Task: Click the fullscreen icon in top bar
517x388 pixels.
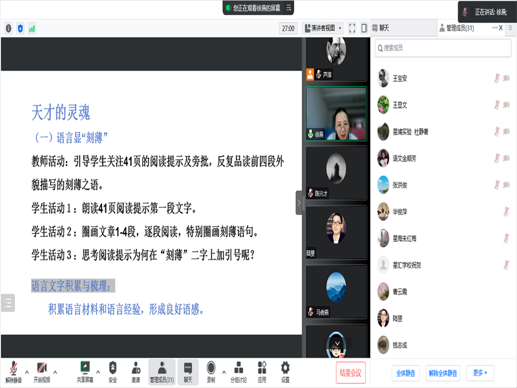Action: pyautogui.click(x=352, y=28)
